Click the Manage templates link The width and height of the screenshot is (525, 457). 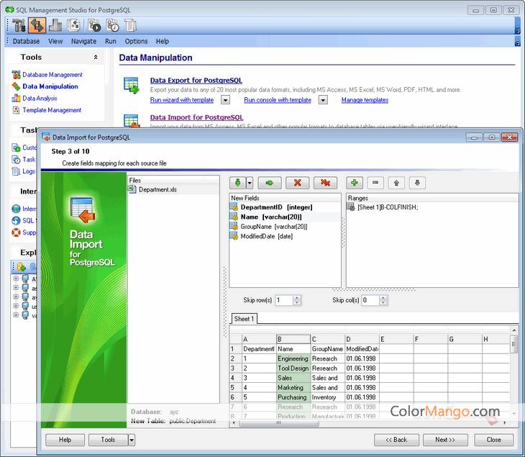pos(365,100)
